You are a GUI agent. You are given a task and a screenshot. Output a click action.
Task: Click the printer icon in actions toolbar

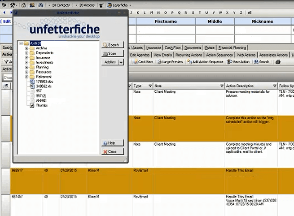[278, 62]
